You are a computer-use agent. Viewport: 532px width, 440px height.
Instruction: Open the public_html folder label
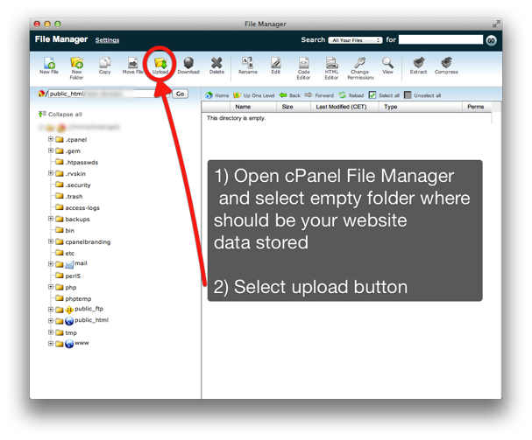[92, 320]
